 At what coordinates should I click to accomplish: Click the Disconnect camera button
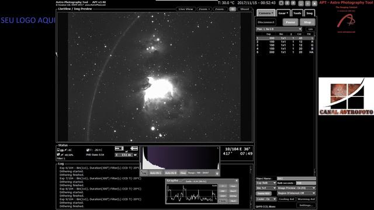[266, 22]
